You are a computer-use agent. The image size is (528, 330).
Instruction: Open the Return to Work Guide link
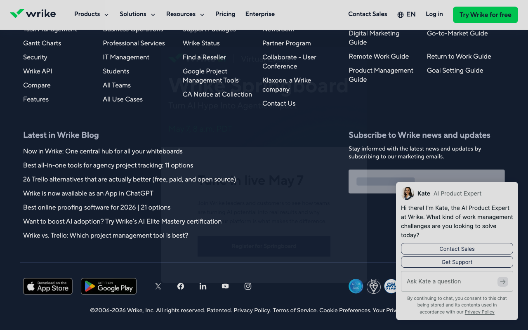pos(459,57)
